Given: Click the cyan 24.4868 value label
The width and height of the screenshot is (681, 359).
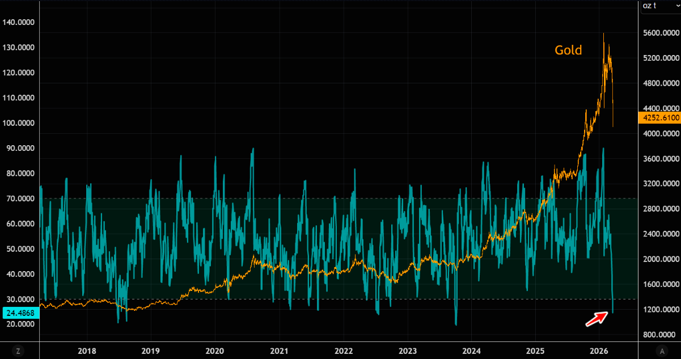Looking at the screenshot, I should tap(20, 312).
